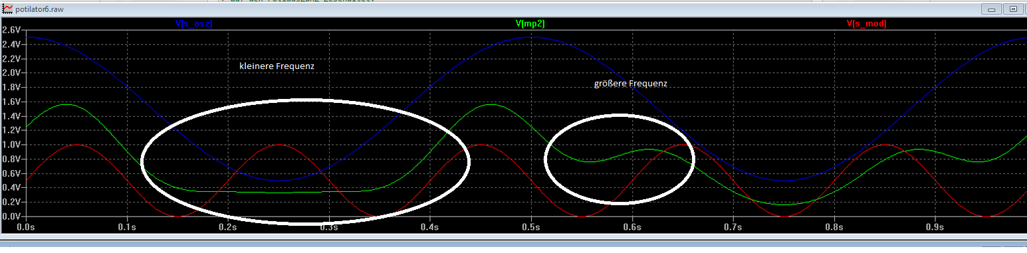Screen dimensions: 1027x253
Task: Click the 0.5s time axis label
Action: 531,228
